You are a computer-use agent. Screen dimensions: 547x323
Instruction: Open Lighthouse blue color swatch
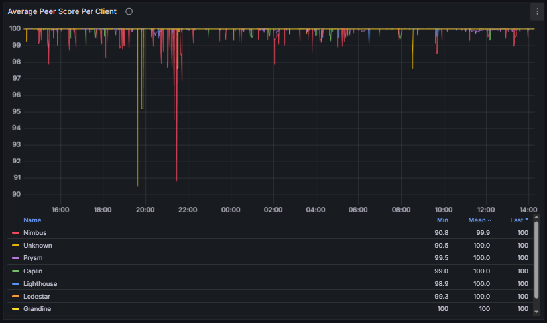[x=15, y=283]
